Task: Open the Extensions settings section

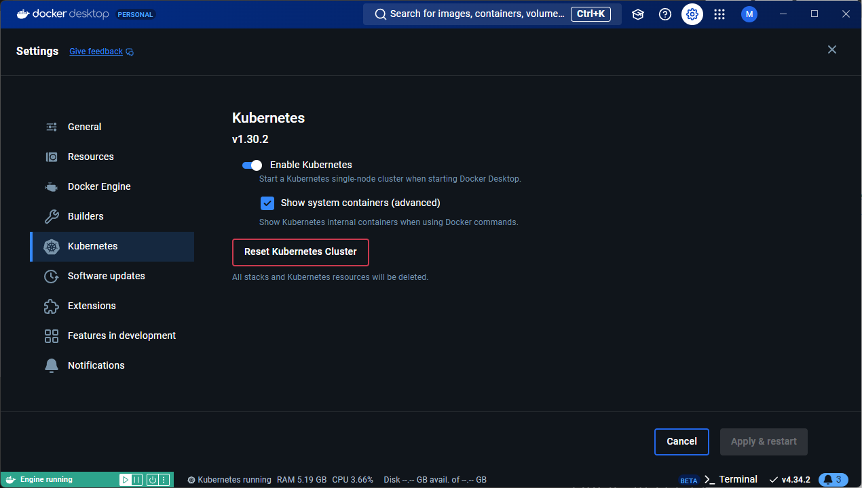Action: (x=112, y=306)
